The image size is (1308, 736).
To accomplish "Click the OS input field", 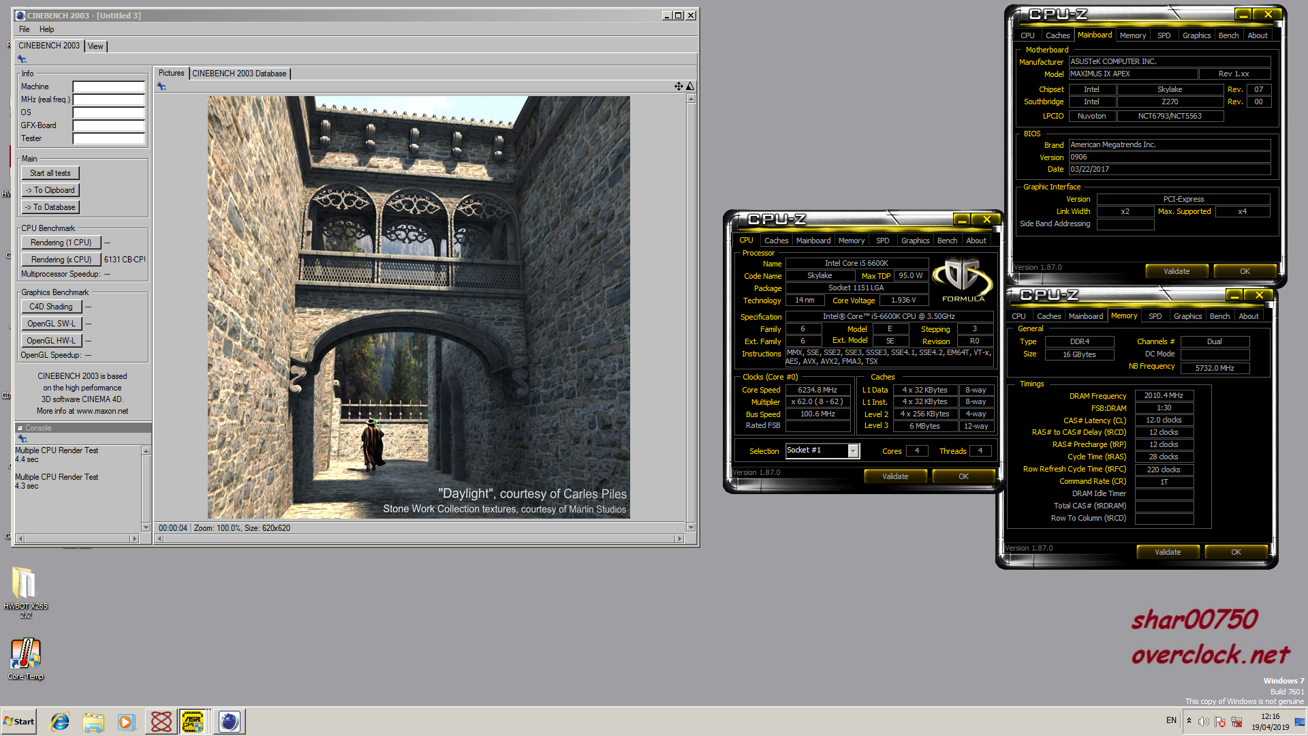I will (109, 112).
